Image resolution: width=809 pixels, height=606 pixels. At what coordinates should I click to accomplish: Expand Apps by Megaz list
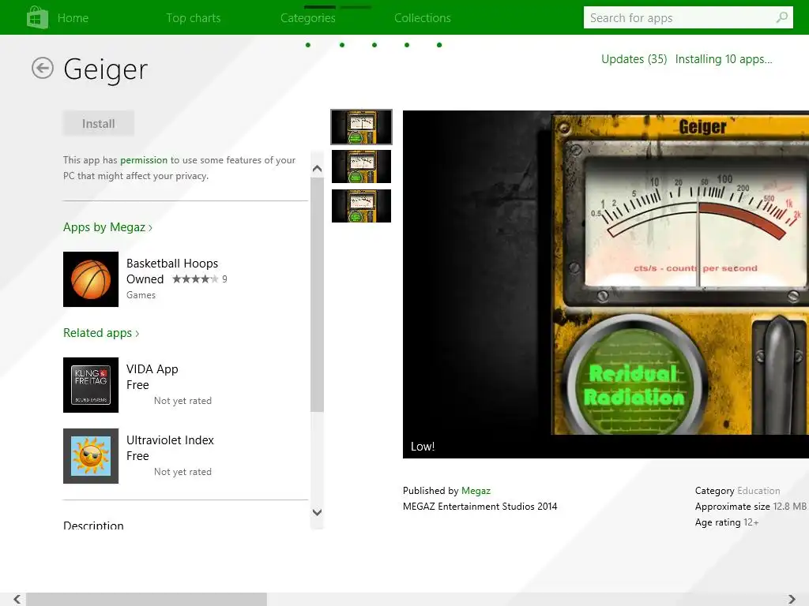(x=107, y=227)
